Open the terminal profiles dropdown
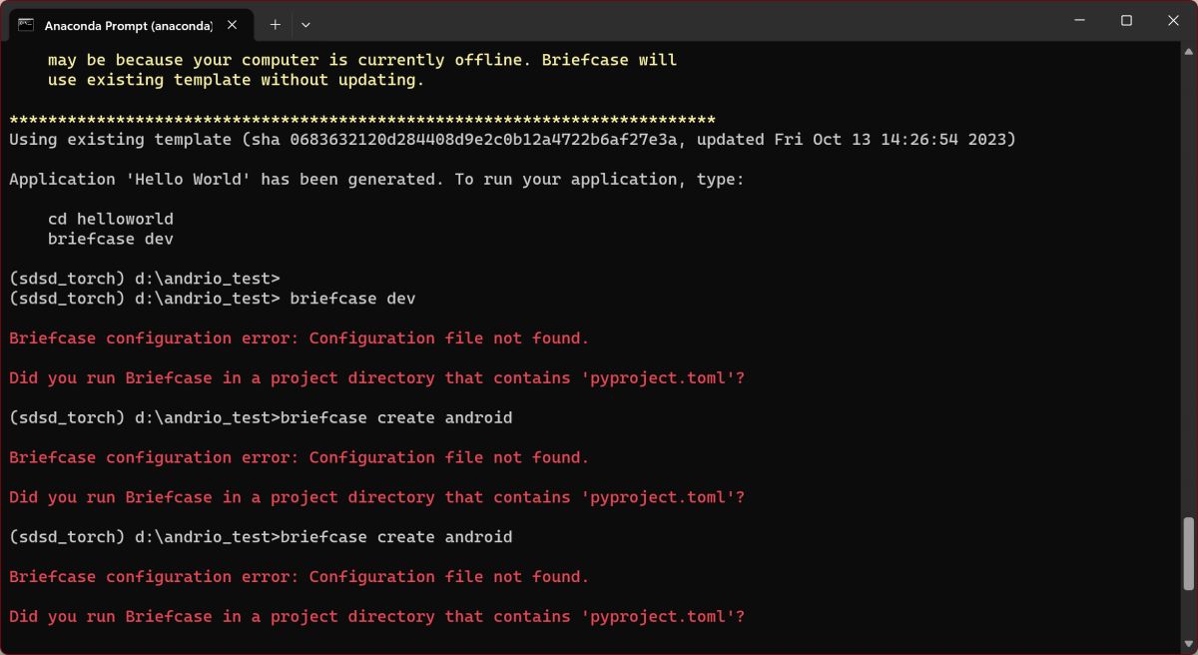The width and height of the screenshot is (1198, 655). [305, 24]
